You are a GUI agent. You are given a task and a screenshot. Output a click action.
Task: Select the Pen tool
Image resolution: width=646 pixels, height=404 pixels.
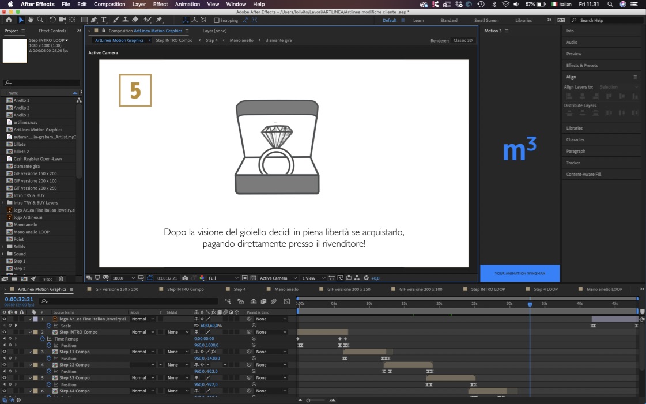94,20
